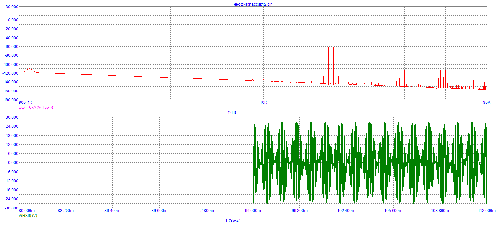Click the f (Hz) axis title
This screenshot has width=497, height=227.
coord(233,112)
